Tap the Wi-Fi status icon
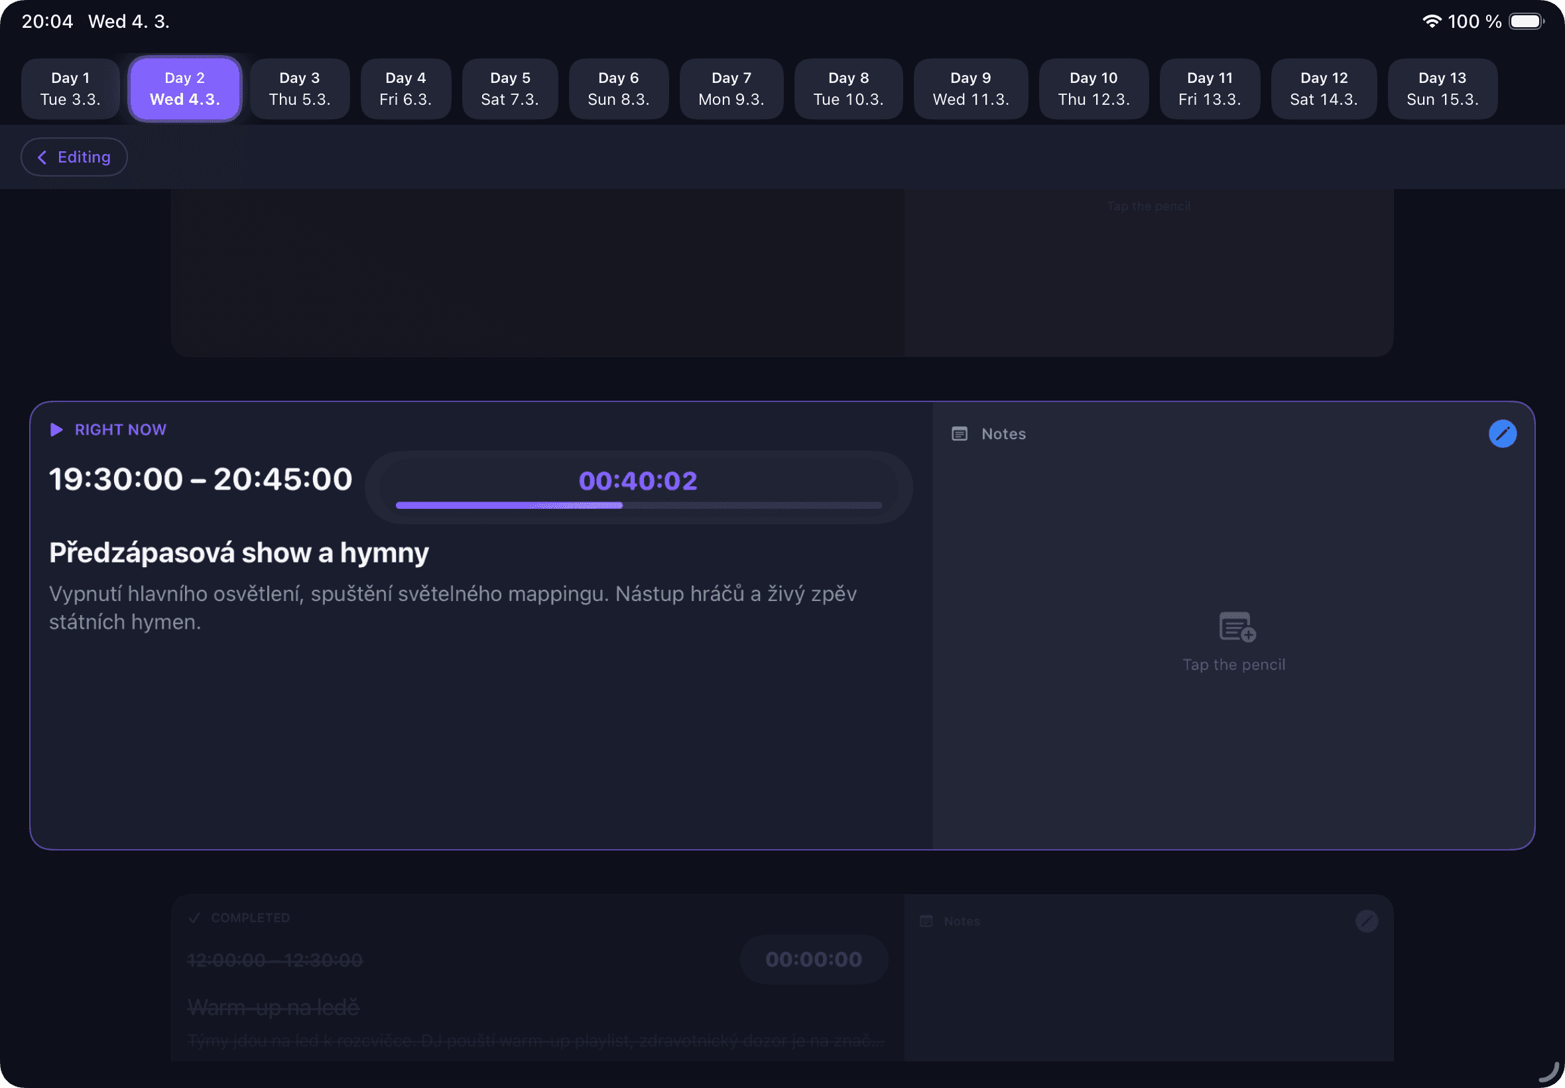 [x=1432, y=21]
